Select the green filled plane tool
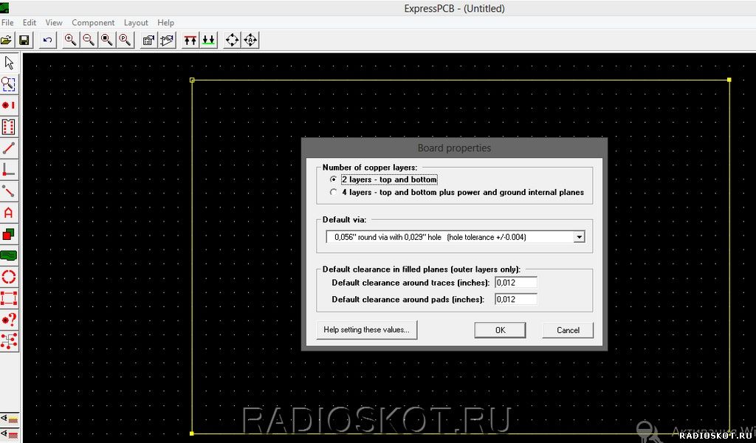 point(9,255)
